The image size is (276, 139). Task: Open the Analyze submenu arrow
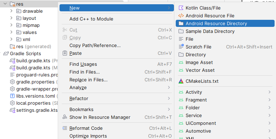coord(169,87)
